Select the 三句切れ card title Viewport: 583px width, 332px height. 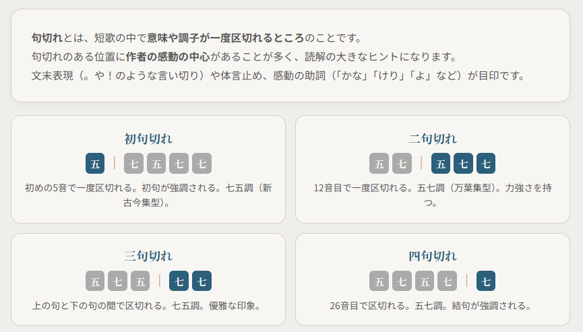tap(148, 256)
